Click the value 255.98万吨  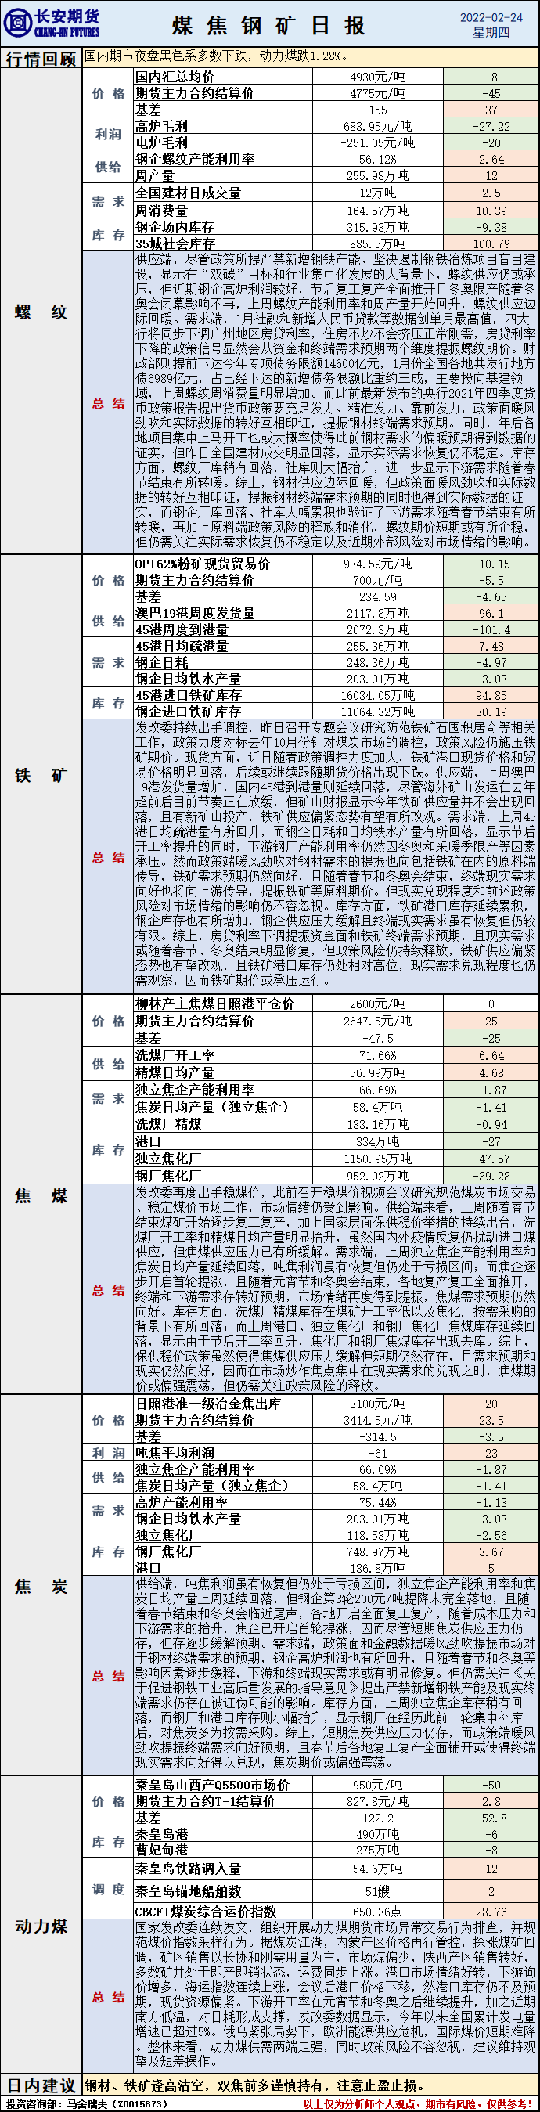tap(377, 175)
